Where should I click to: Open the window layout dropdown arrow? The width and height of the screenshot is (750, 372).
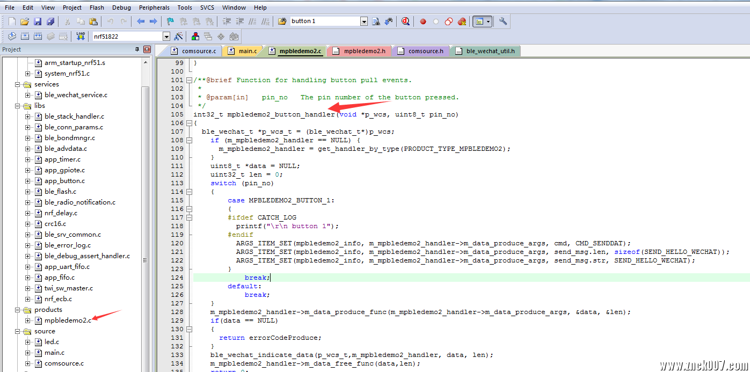[489, 21]
